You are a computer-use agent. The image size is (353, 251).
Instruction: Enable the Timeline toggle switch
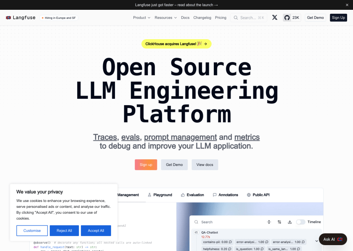[300, 222]
